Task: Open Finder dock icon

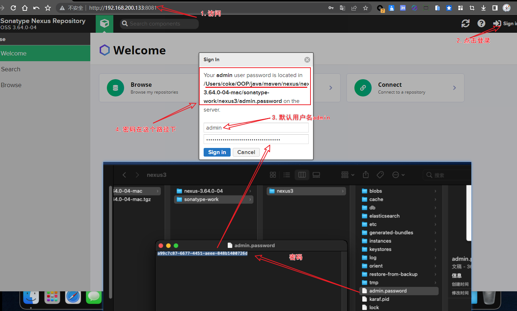Action: [31, 297]
